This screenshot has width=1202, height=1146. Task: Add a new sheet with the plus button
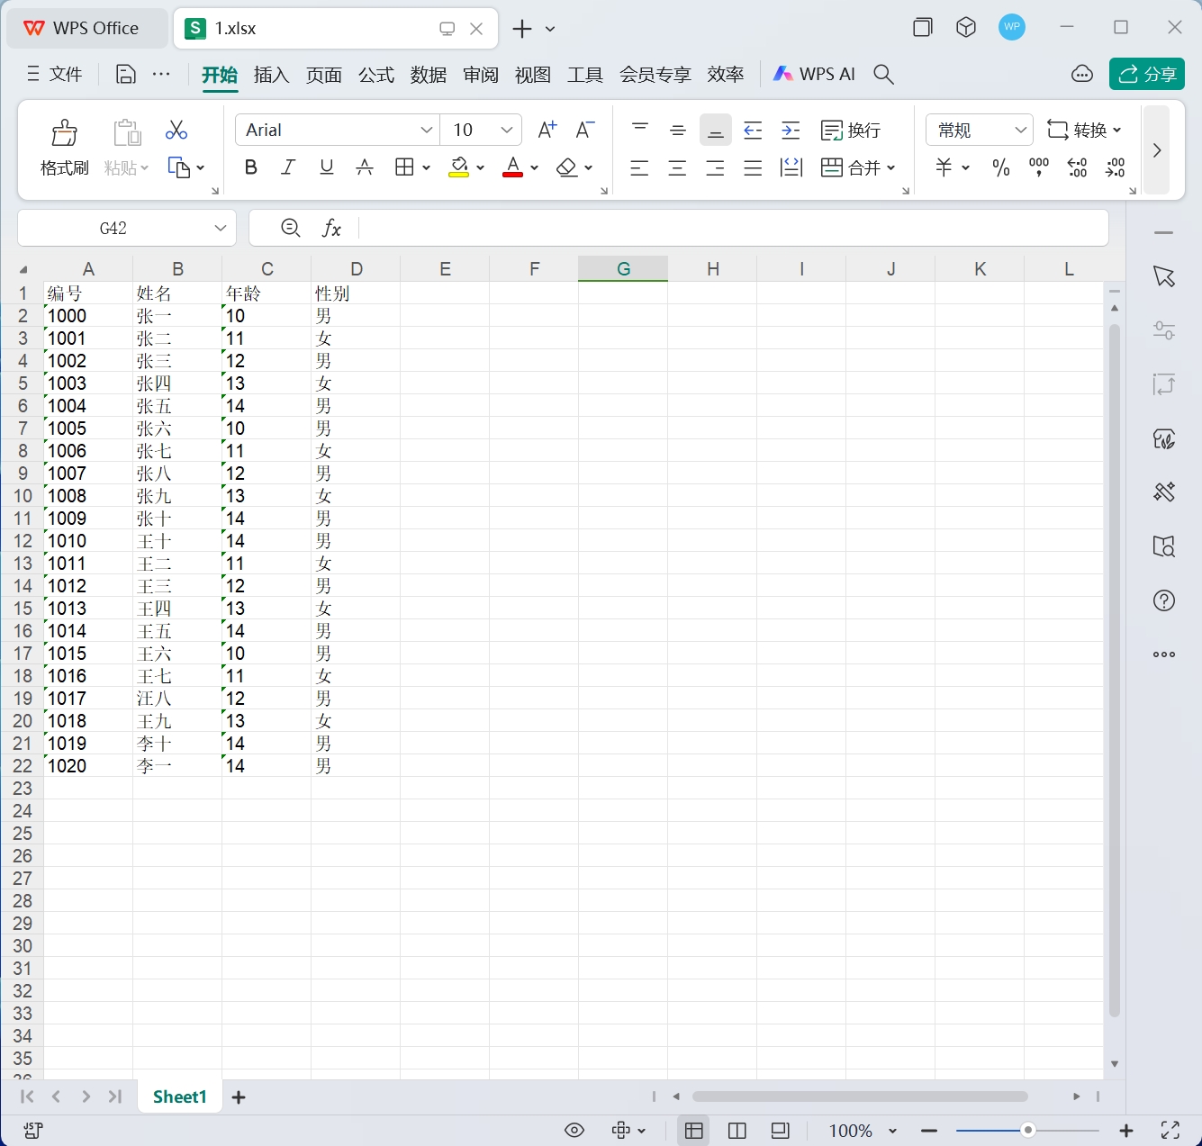pos(239,1096)
